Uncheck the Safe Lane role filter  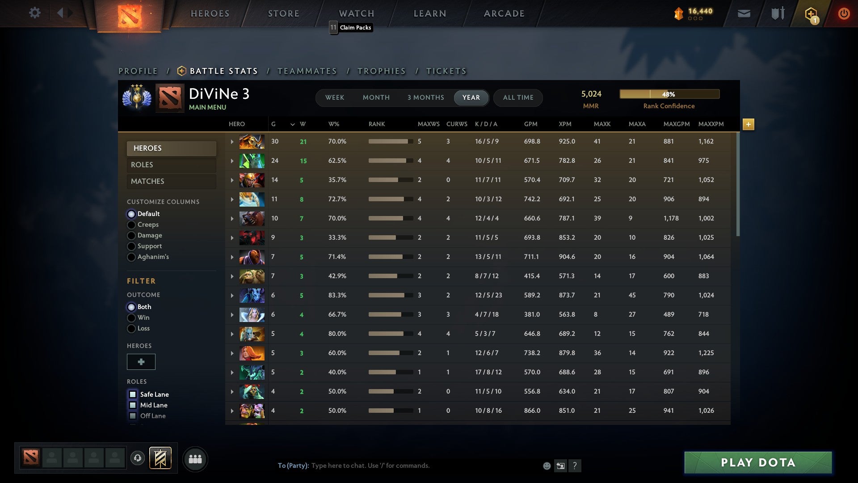(133, 394)
